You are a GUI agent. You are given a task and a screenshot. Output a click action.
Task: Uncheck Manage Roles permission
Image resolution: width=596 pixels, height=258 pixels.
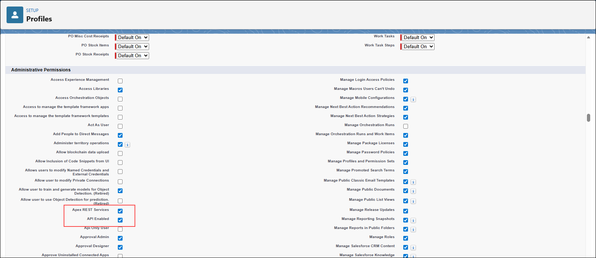406,238
